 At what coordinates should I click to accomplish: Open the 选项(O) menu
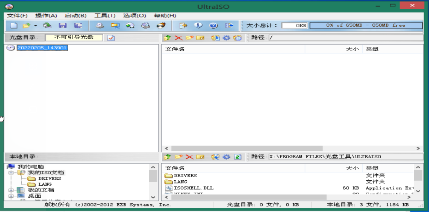[135, 16]
